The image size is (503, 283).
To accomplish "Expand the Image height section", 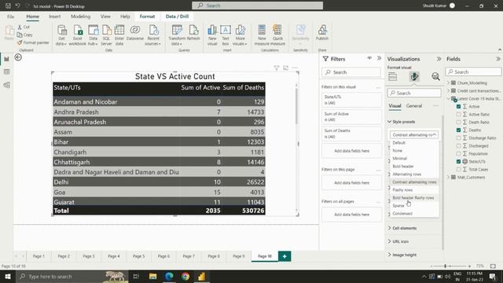I will [390, 255].
